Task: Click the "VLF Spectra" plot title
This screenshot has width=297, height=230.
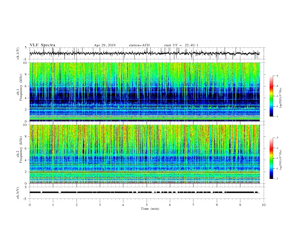Action: click(42, 45)
